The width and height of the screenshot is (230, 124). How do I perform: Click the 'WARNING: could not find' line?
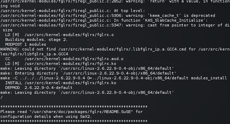click(x=115, y=49)
